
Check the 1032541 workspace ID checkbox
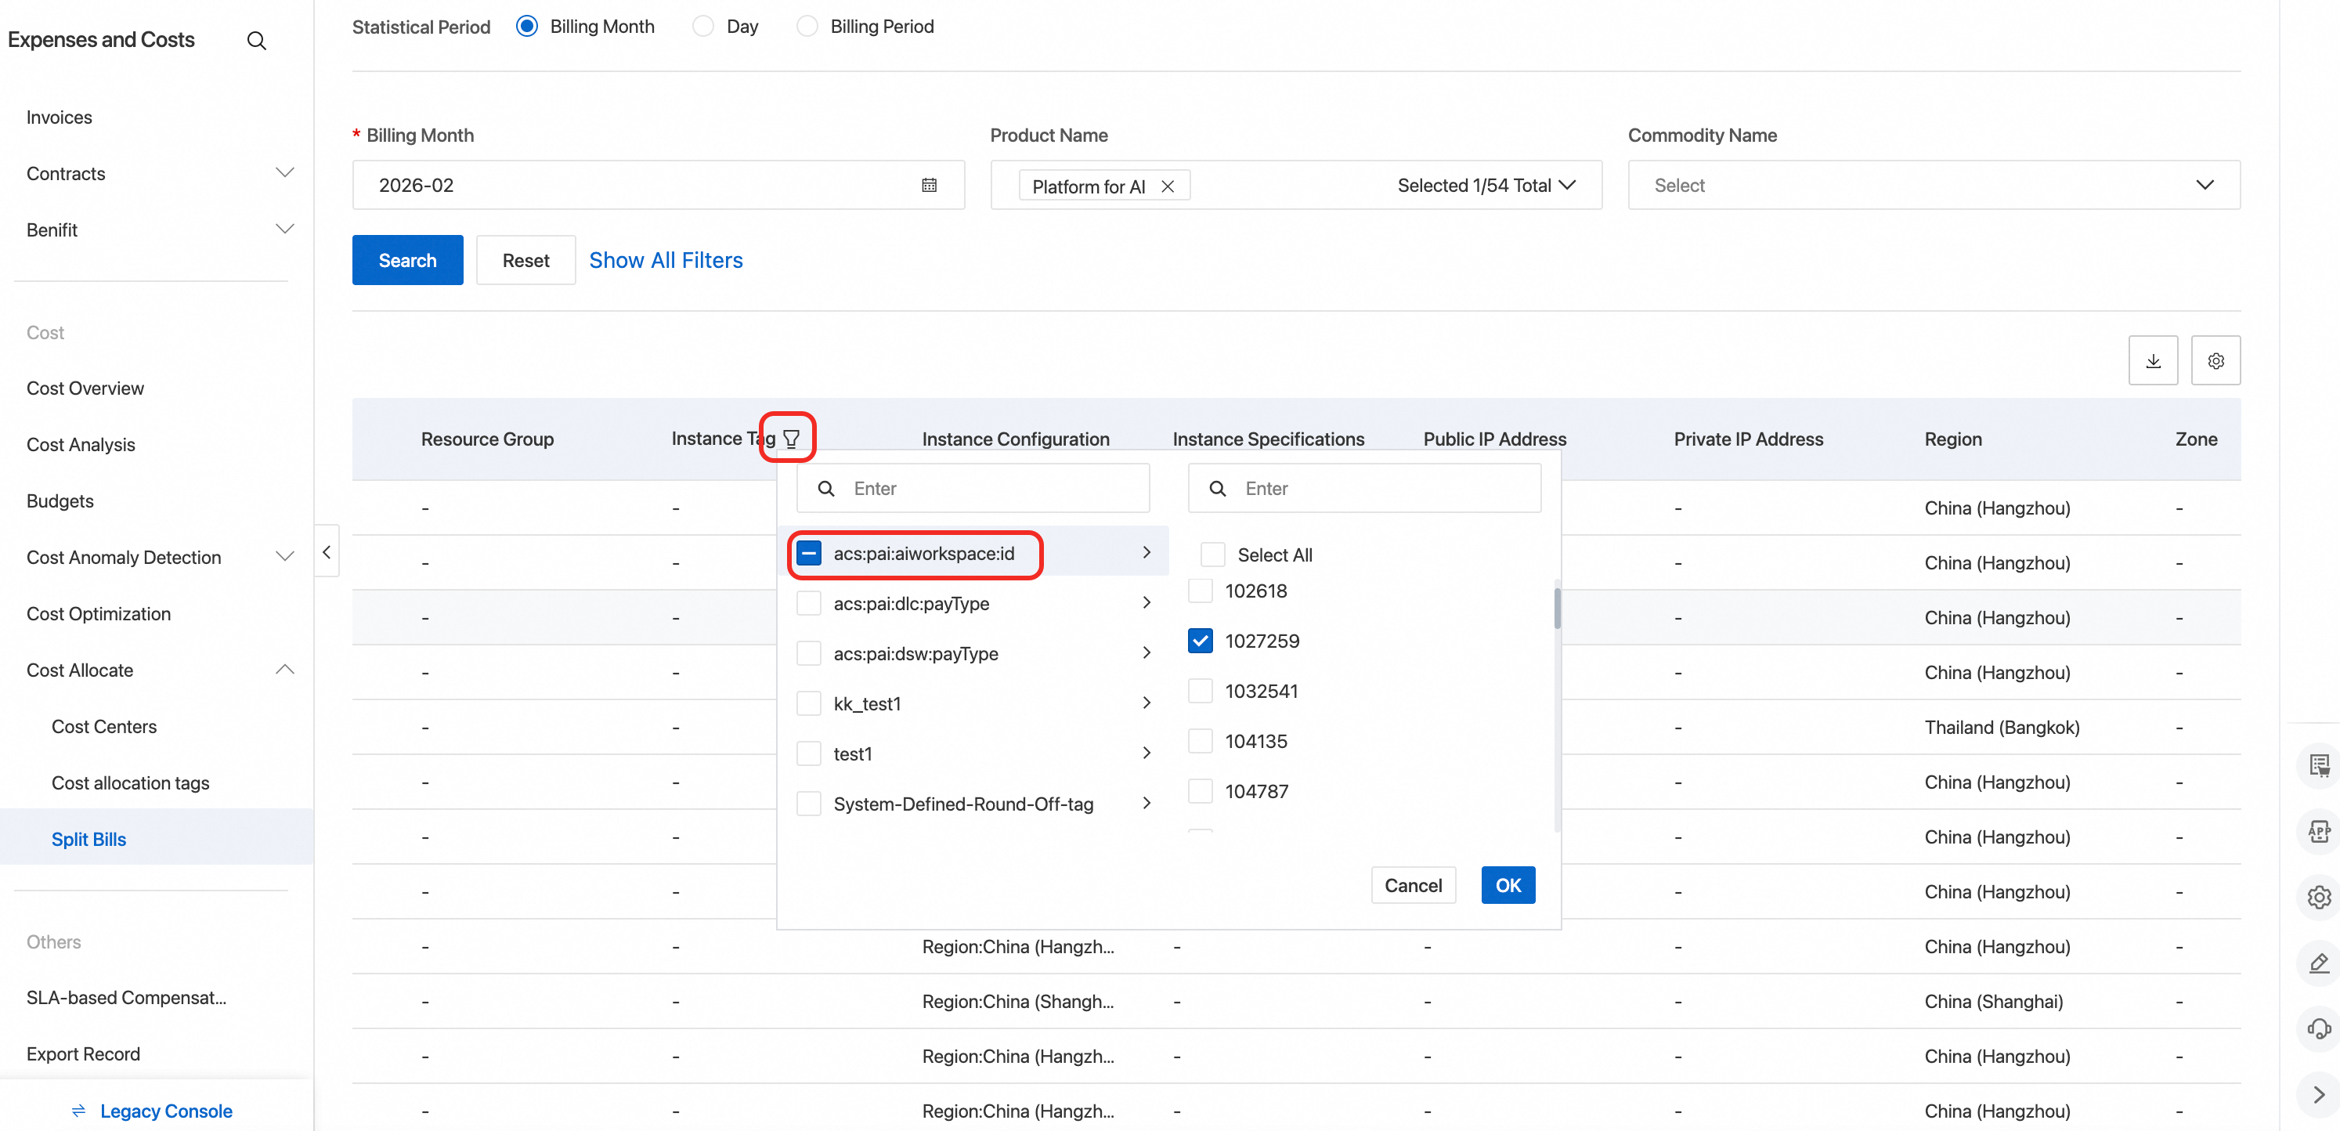point(1200,690)
